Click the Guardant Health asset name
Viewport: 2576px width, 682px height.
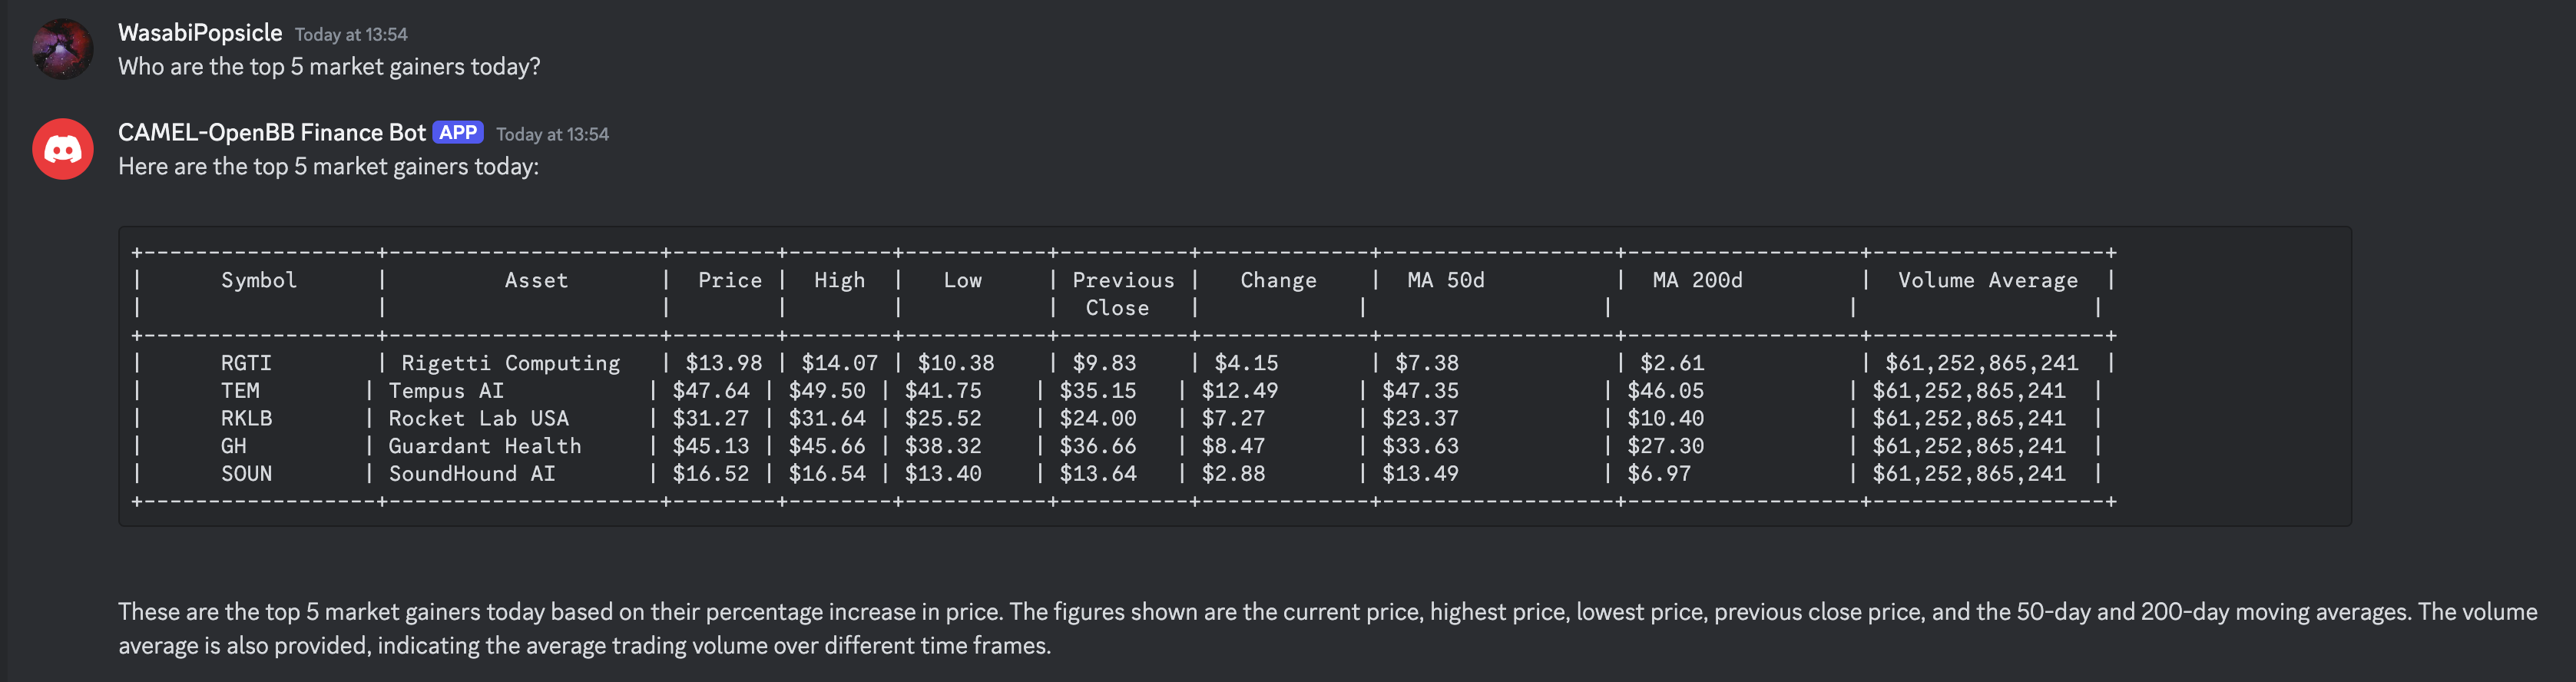(x=484, y=446)
